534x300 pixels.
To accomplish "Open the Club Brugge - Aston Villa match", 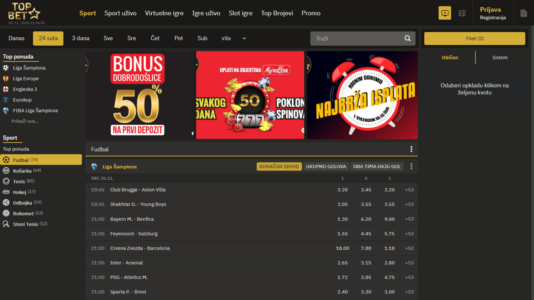I will (138, 190).
